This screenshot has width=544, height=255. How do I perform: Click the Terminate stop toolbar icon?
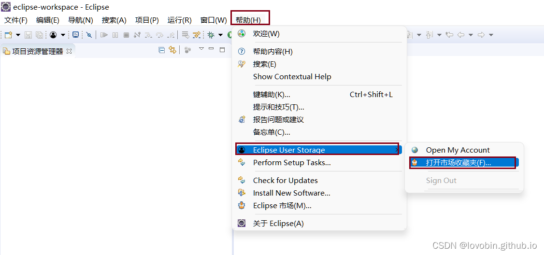126,35
